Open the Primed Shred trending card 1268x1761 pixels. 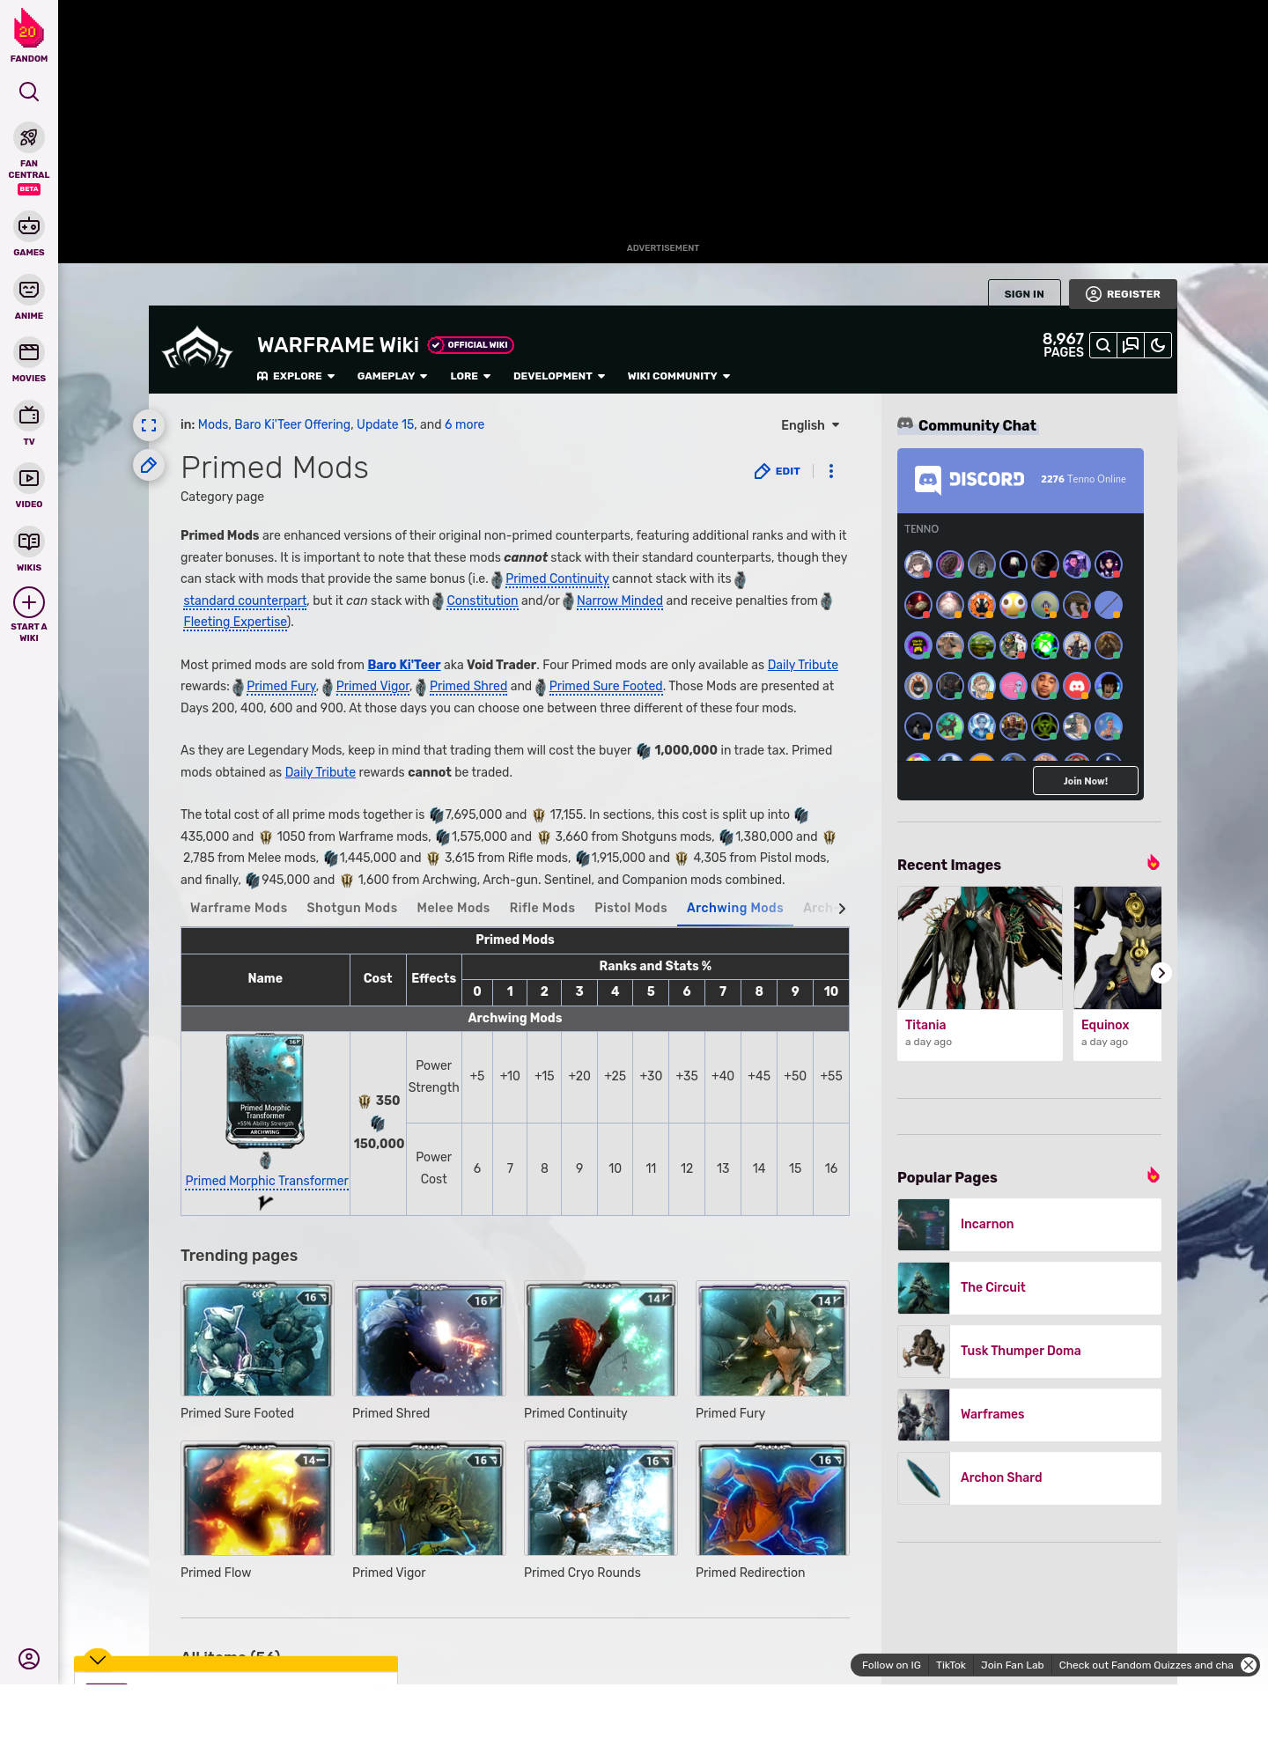(429, 1351)
